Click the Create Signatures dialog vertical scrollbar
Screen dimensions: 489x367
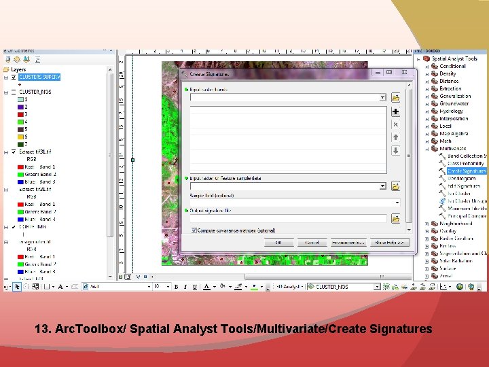click(409, 157)
